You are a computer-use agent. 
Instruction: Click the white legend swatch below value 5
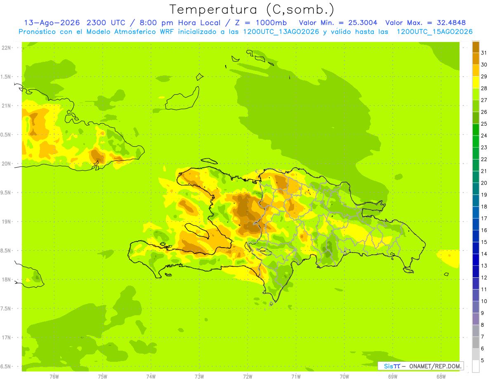(x=476, y=366)
